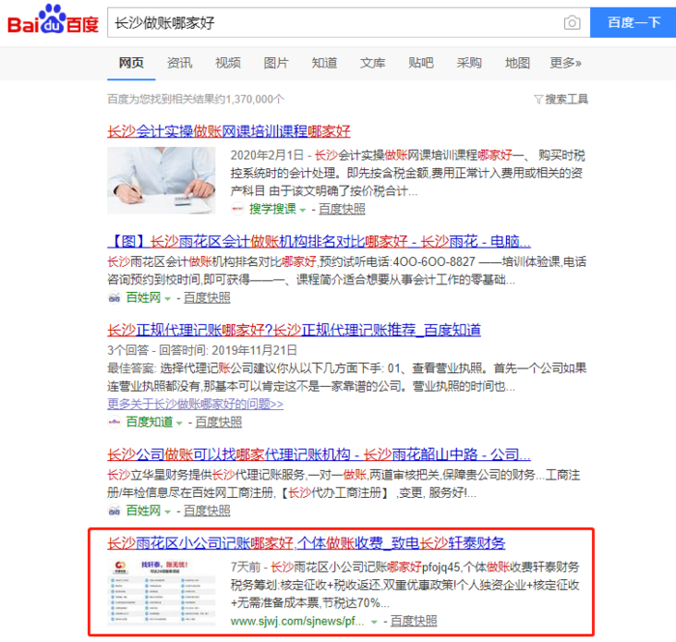Viewport: 676px width, 642px height.
Task: Open 百度快照 under 雨花区会计做账机构 result
Action: pos(207,298)
